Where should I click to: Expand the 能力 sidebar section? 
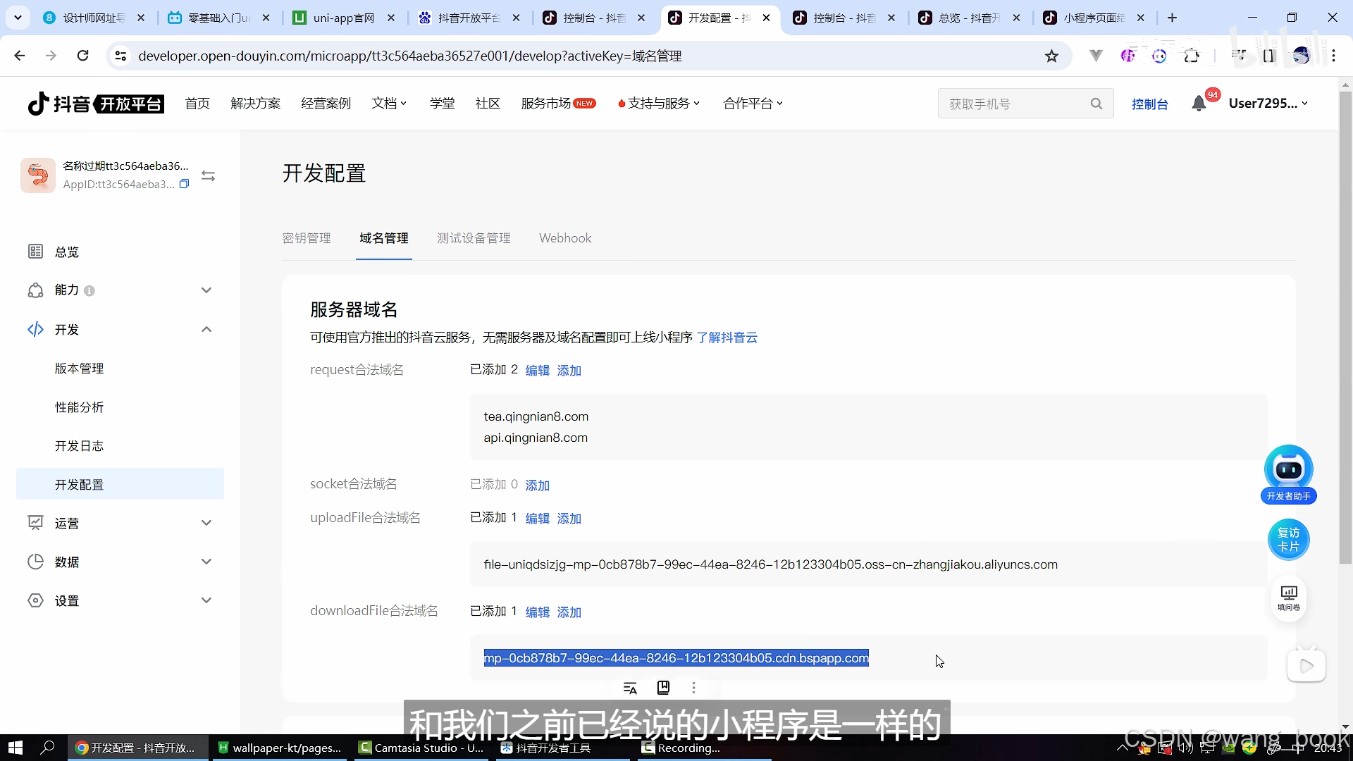coord(206,290)
